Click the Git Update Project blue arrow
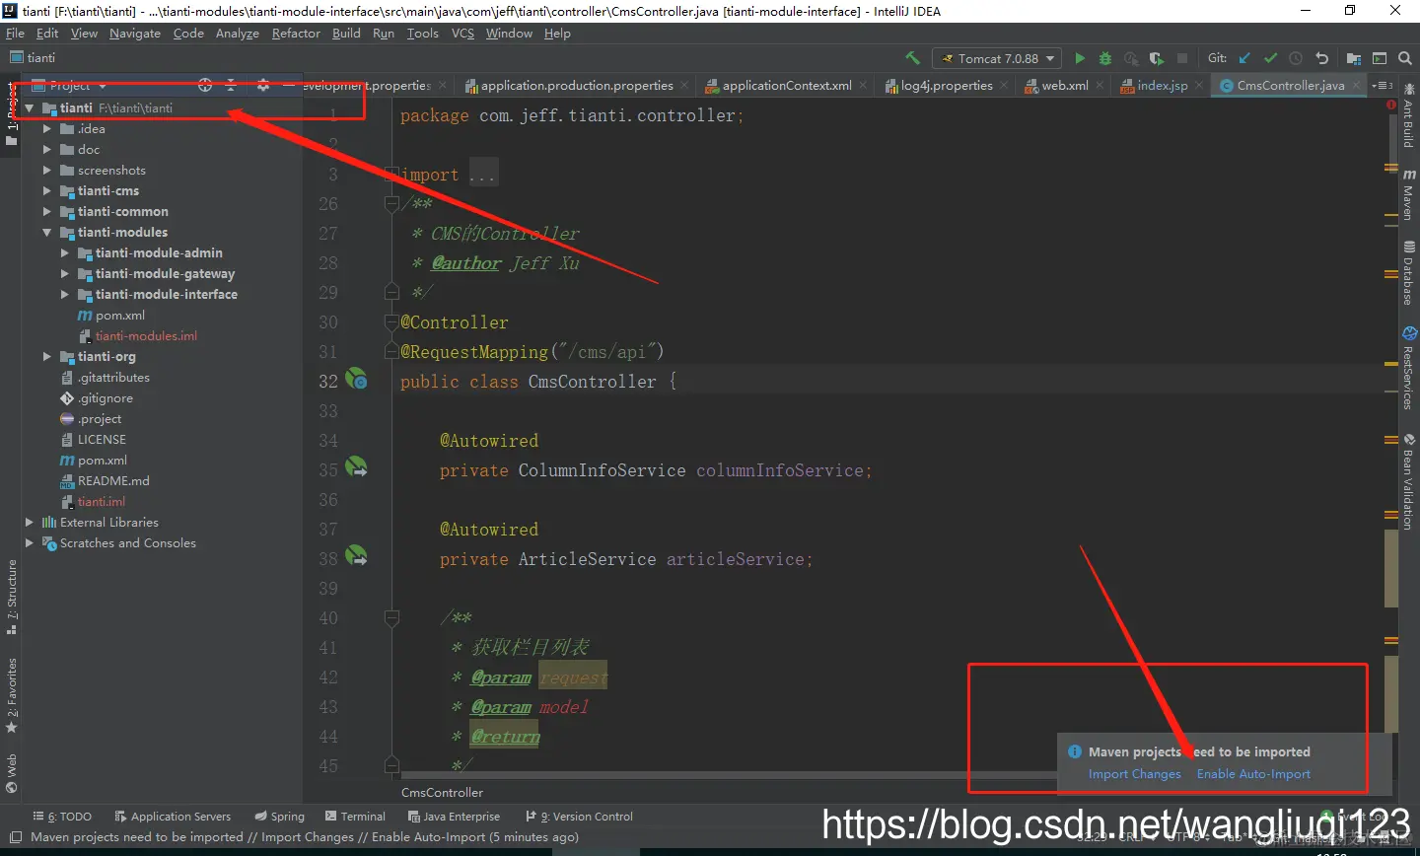 pyautogui.click(x=1244, y=58)
